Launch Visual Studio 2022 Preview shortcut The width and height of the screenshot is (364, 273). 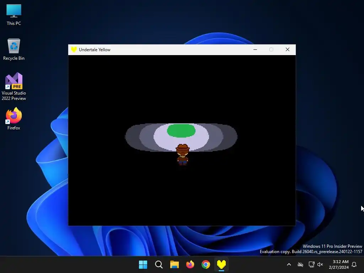coord(14,86)
